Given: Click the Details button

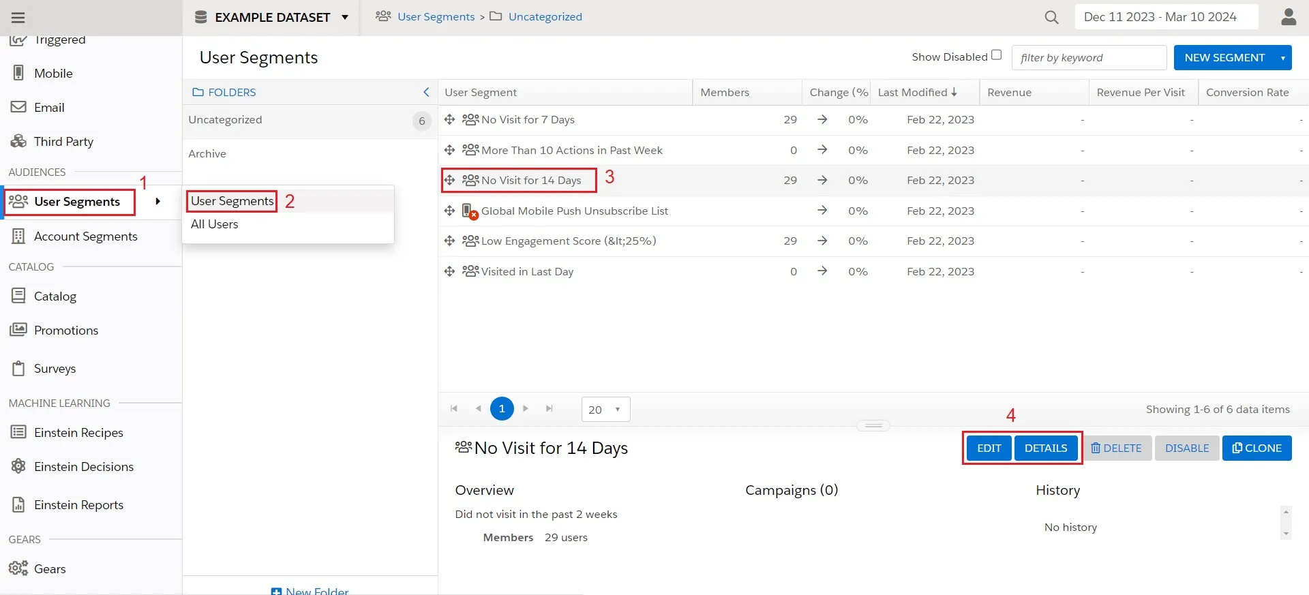Looking at the screenshot, I should [x=1045, y=448].
